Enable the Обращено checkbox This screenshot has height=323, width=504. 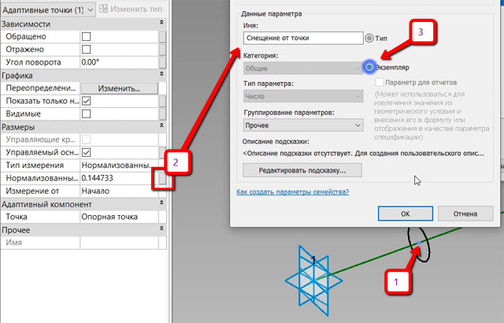[87, 37]
